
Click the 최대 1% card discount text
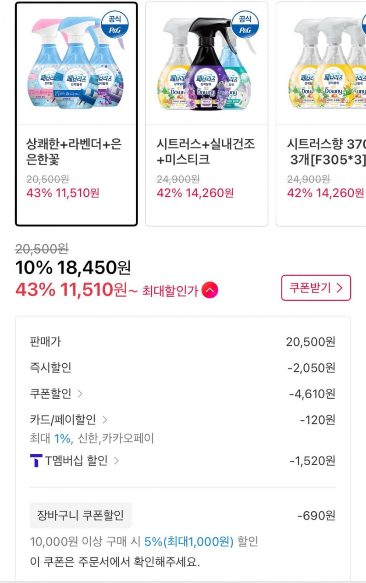tap(49, 438)
